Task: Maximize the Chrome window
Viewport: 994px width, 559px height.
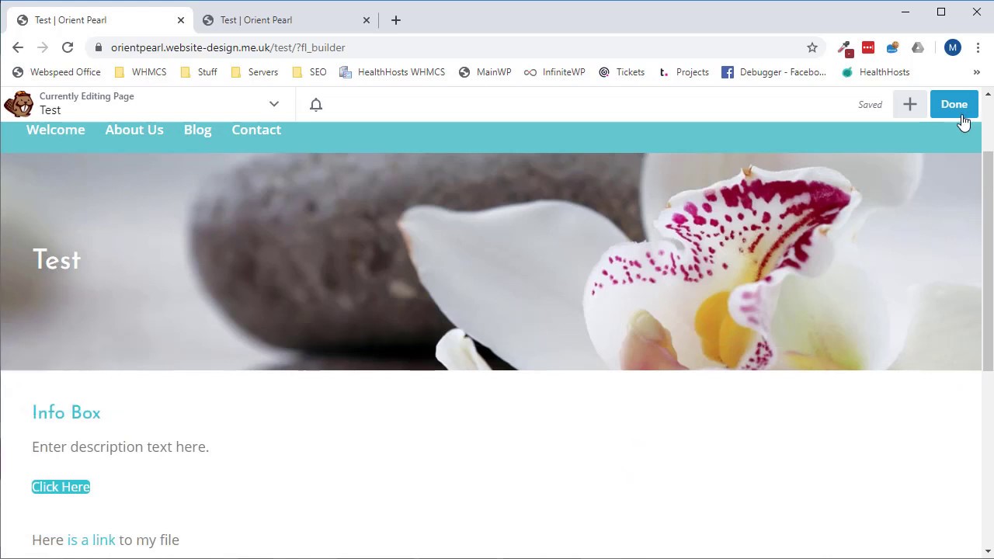Action: pyautogui.click(x=941, y=12)
